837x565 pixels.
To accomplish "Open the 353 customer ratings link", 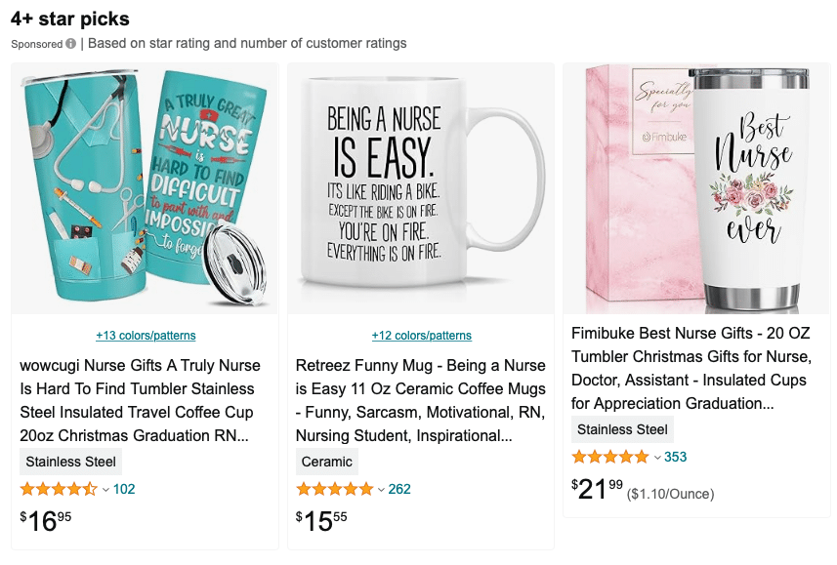I will 676,457.
